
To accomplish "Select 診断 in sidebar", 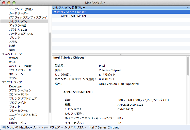I will (x=12, y=46).
